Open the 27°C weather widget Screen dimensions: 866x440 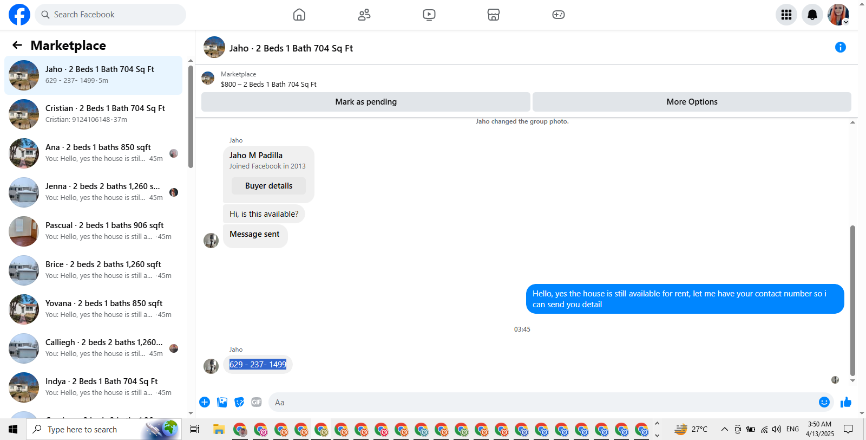(x=691, y=429)
